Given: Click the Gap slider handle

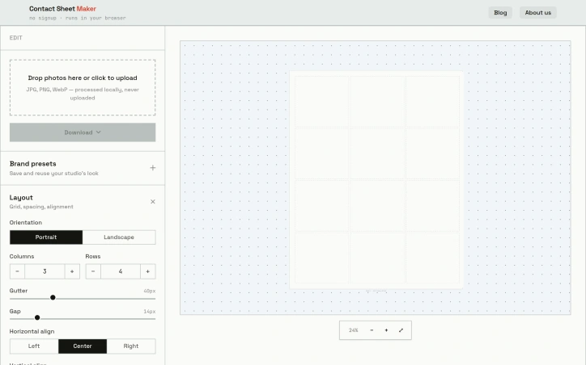Looking at the screenshot, I should pyautogui.click(x=37, y=317).
